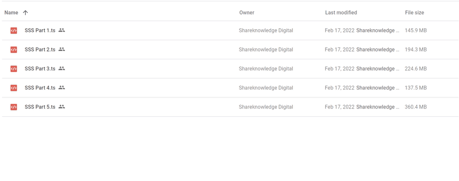Click the code file icon for SSS Part 5.ts
The width and height of the screenshot is (459, 181).
pyautogui.click(x=13, y=107)
